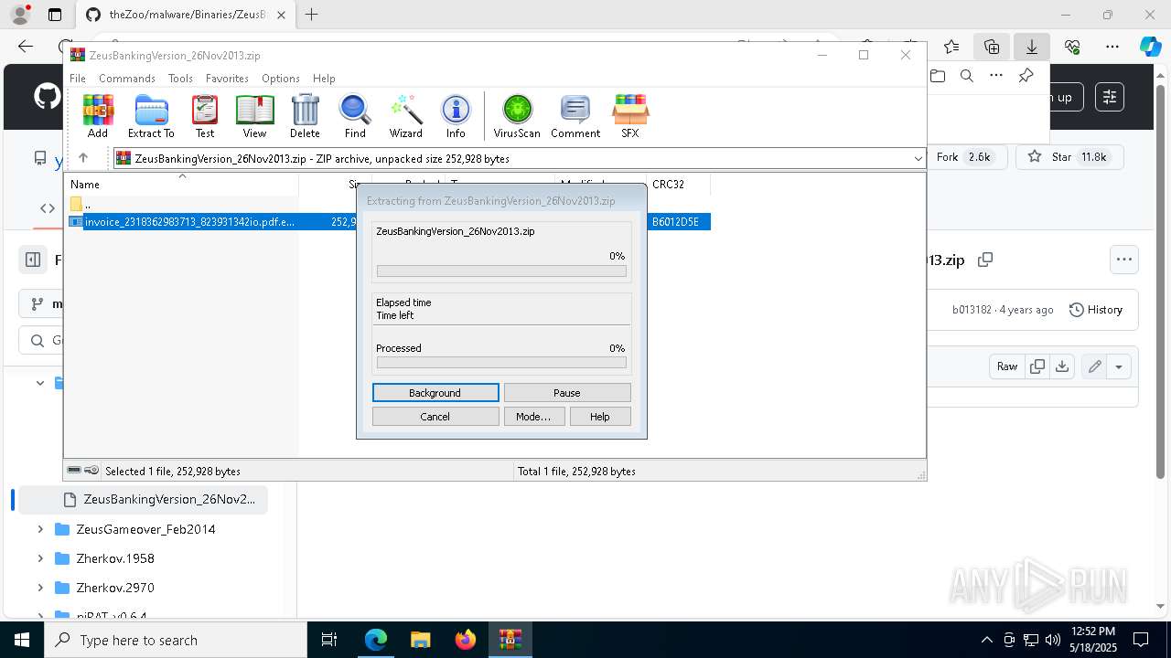The image size is (1171, 658).
Task: Click WinRAR taskbar icon
Action: (510, 640)
